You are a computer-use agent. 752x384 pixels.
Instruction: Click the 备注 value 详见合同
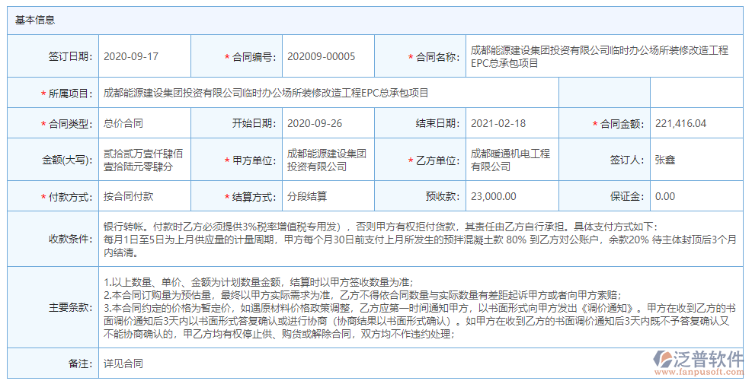(x=123, y=364)
